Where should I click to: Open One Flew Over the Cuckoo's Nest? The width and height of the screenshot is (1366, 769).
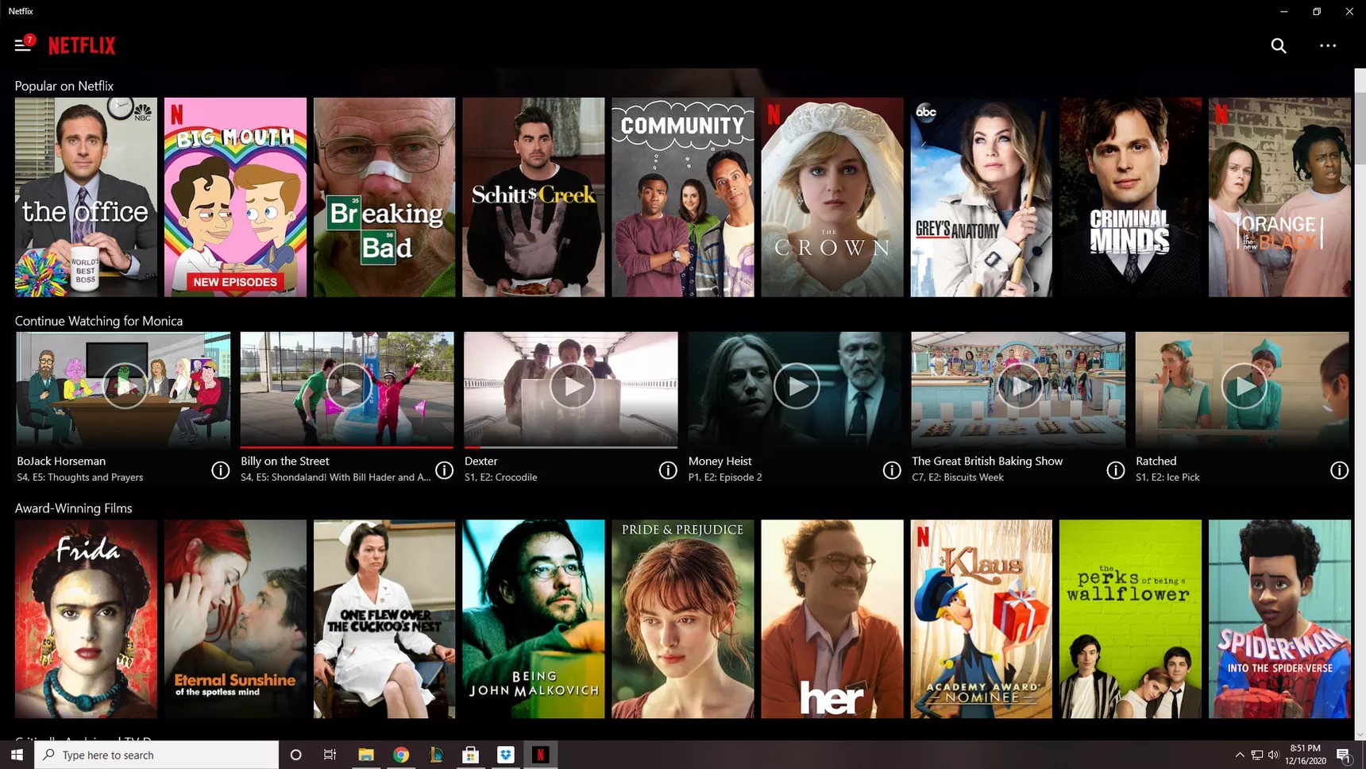[384, 619]
